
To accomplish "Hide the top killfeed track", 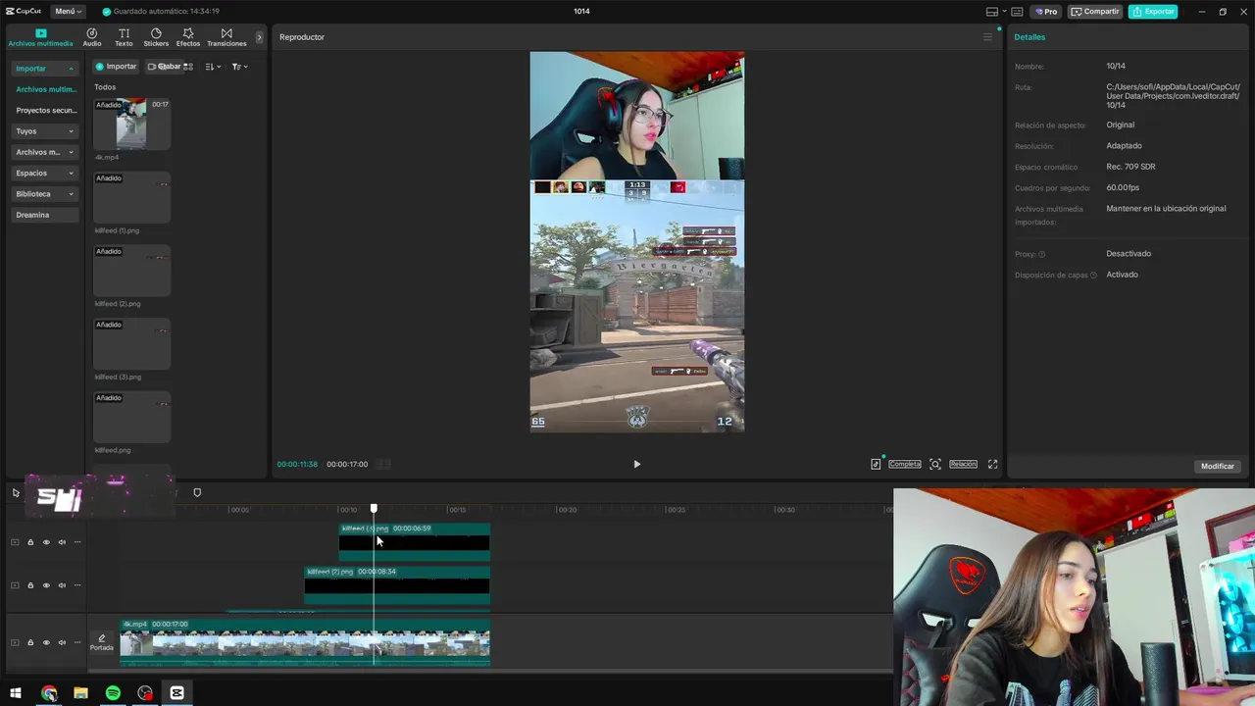I will [x=46, y=542].
